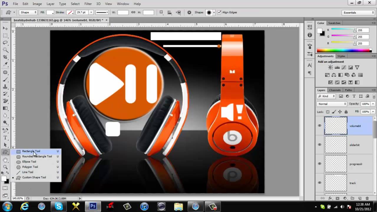Select the Eyedropper tool
The height and width of the screenshot is (212, 377).
5,64
